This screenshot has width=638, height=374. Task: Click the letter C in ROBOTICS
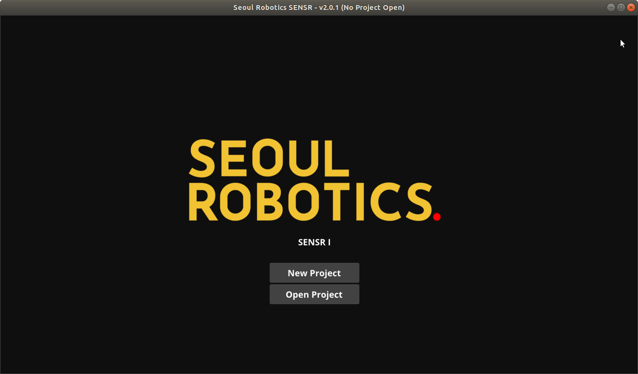click(384, 201)
